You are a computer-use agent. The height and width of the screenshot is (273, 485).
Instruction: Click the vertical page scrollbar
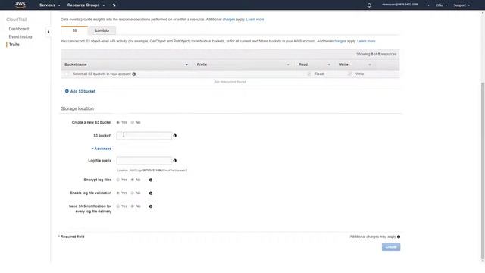[x=483, y=170]
